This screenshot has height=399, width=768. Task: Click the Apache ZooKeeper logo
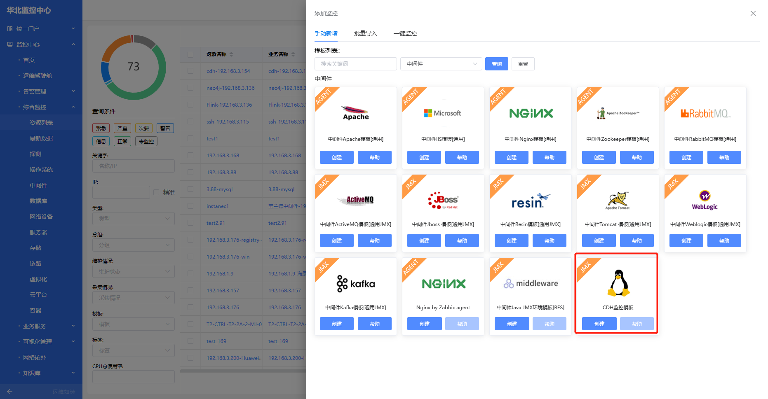pyautogui.click(x=618, y=113)
